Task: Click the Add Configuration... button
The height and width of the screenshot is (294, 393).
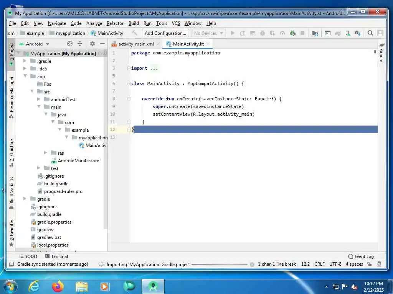Action: pyautogui.click(x=165, y=33)
